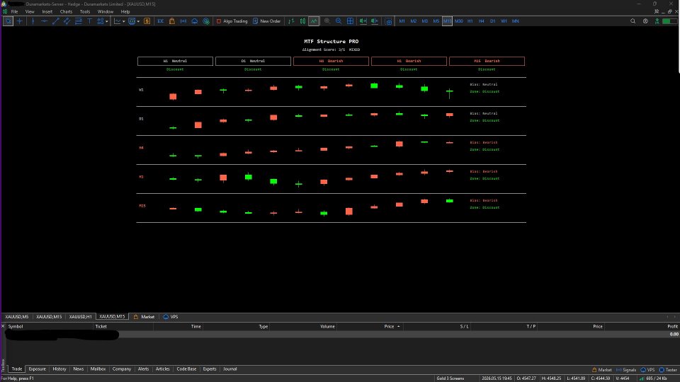Switch to the XAUUSD,H1 chart tab

pyautogui.click(x=80, y=317)
